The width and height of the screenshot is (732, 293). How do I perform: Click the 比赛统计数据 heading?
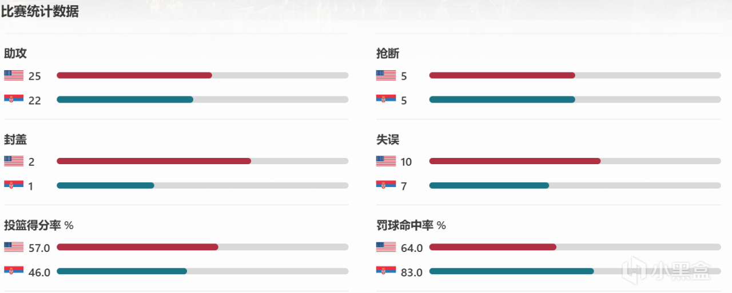coord(40,11)
